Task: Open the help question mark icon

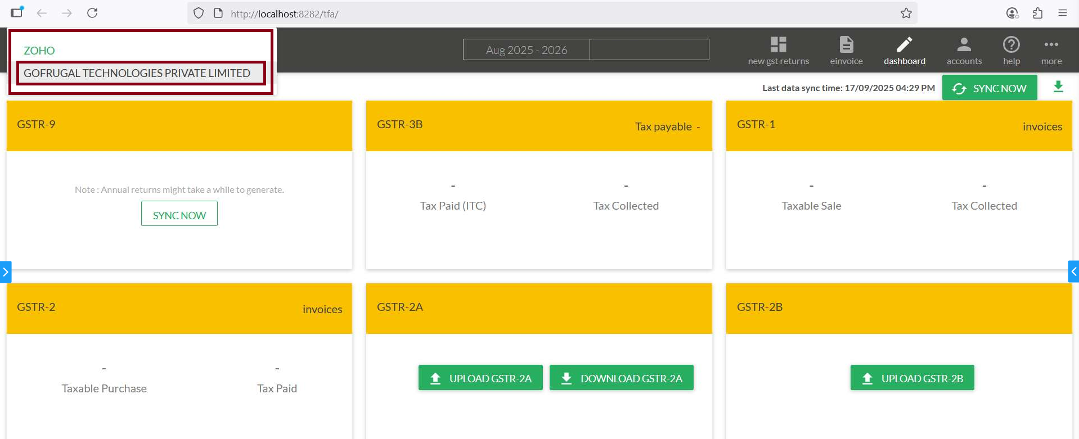Action: tap(1011, 44)
